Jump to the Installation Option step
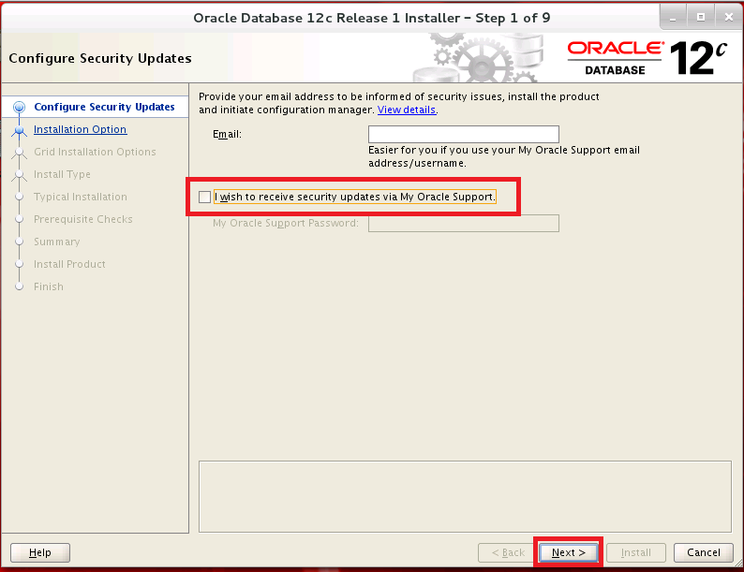744x572 pixels. (x=81, y=129)
